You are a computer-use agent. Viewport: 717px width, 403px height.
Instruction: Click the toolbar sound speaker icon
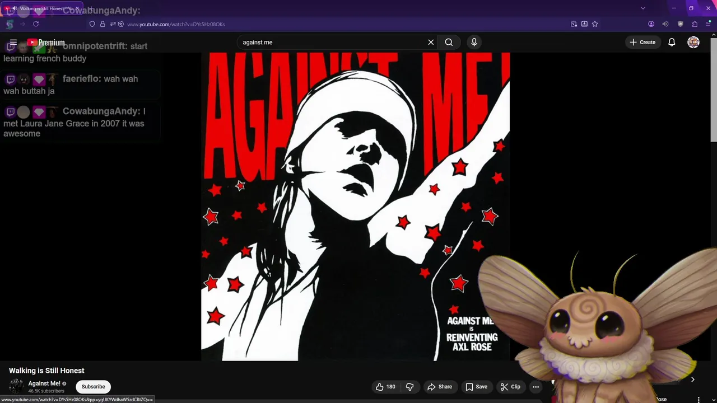click(665, 24)
